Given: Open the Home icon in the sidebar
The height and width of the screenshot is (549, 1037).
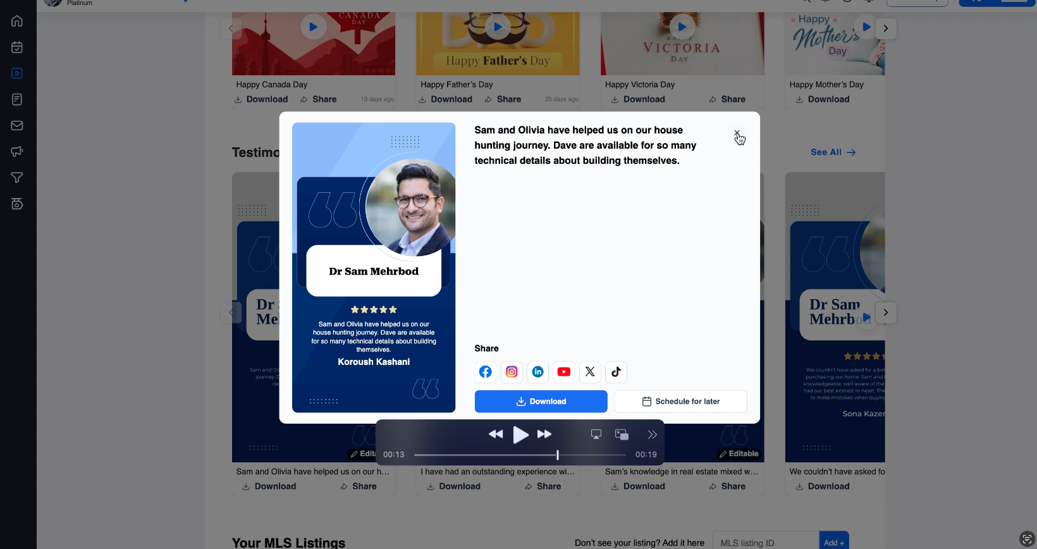Looking at the screenshot, I should point(17,21).
